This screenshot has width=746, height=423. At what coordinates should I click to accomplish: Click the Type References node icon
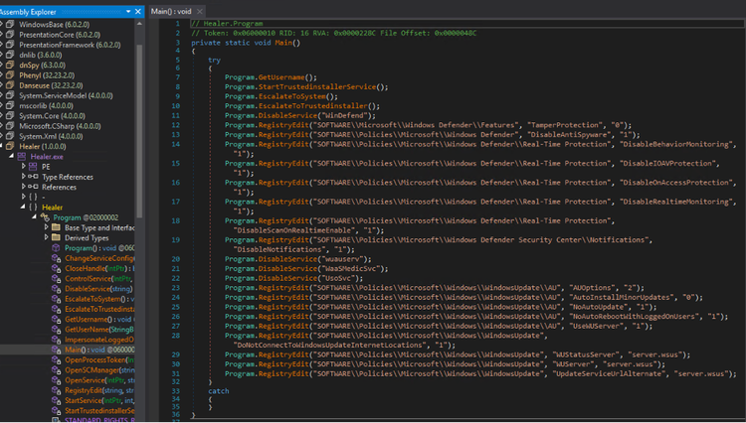click(x=34, y=177)
